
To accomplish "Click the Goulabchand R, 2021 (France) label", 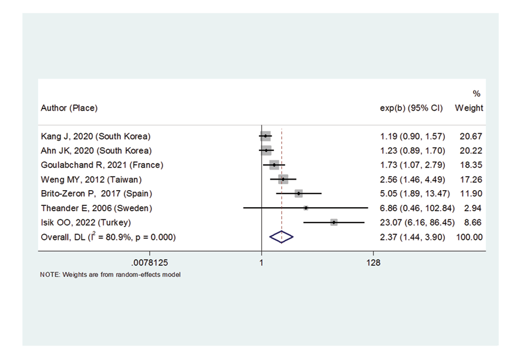I will tap(102, 165).
